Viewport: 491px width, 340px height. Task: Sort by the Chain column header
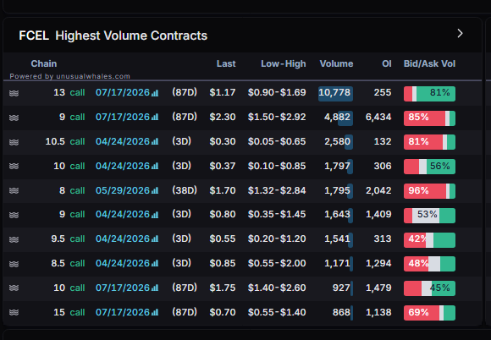44,63
